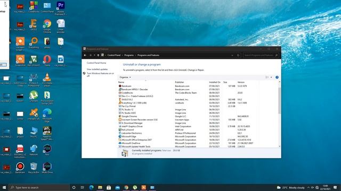Click the Search Programs and Features field
The image size is (341, 191).
point(261,55)
